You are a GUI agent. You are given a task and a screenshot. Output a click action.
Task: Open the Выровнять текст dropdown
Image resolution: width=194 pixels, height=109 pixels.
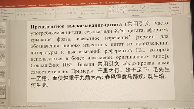(89, 11)
